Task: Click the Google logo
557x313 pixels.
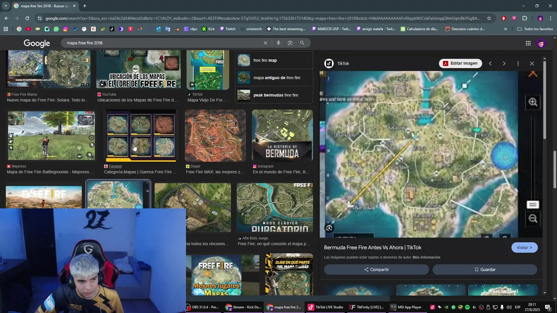Action: tap(37, 43)
